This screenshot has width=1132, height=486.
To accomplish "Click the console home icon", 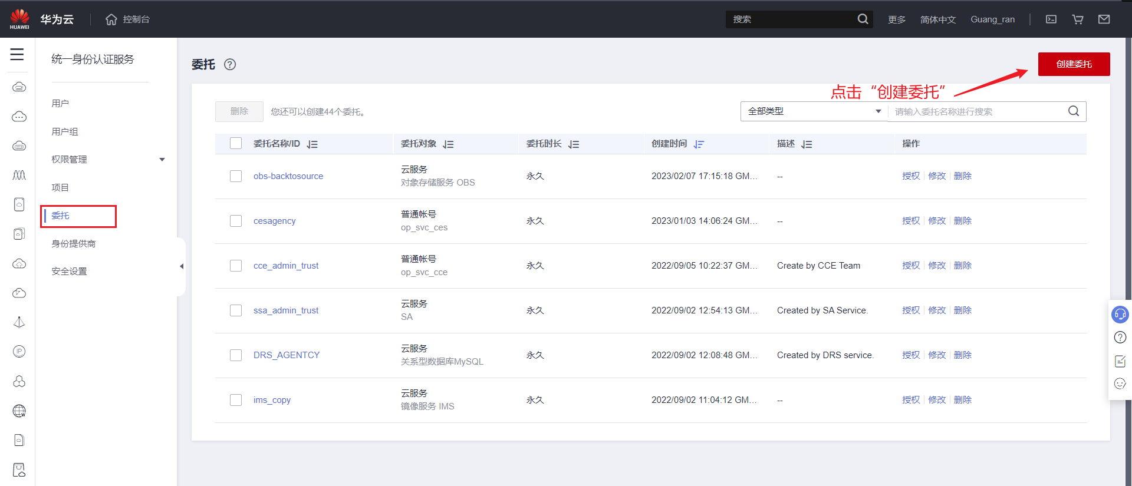I will click(x=111, y=19).
